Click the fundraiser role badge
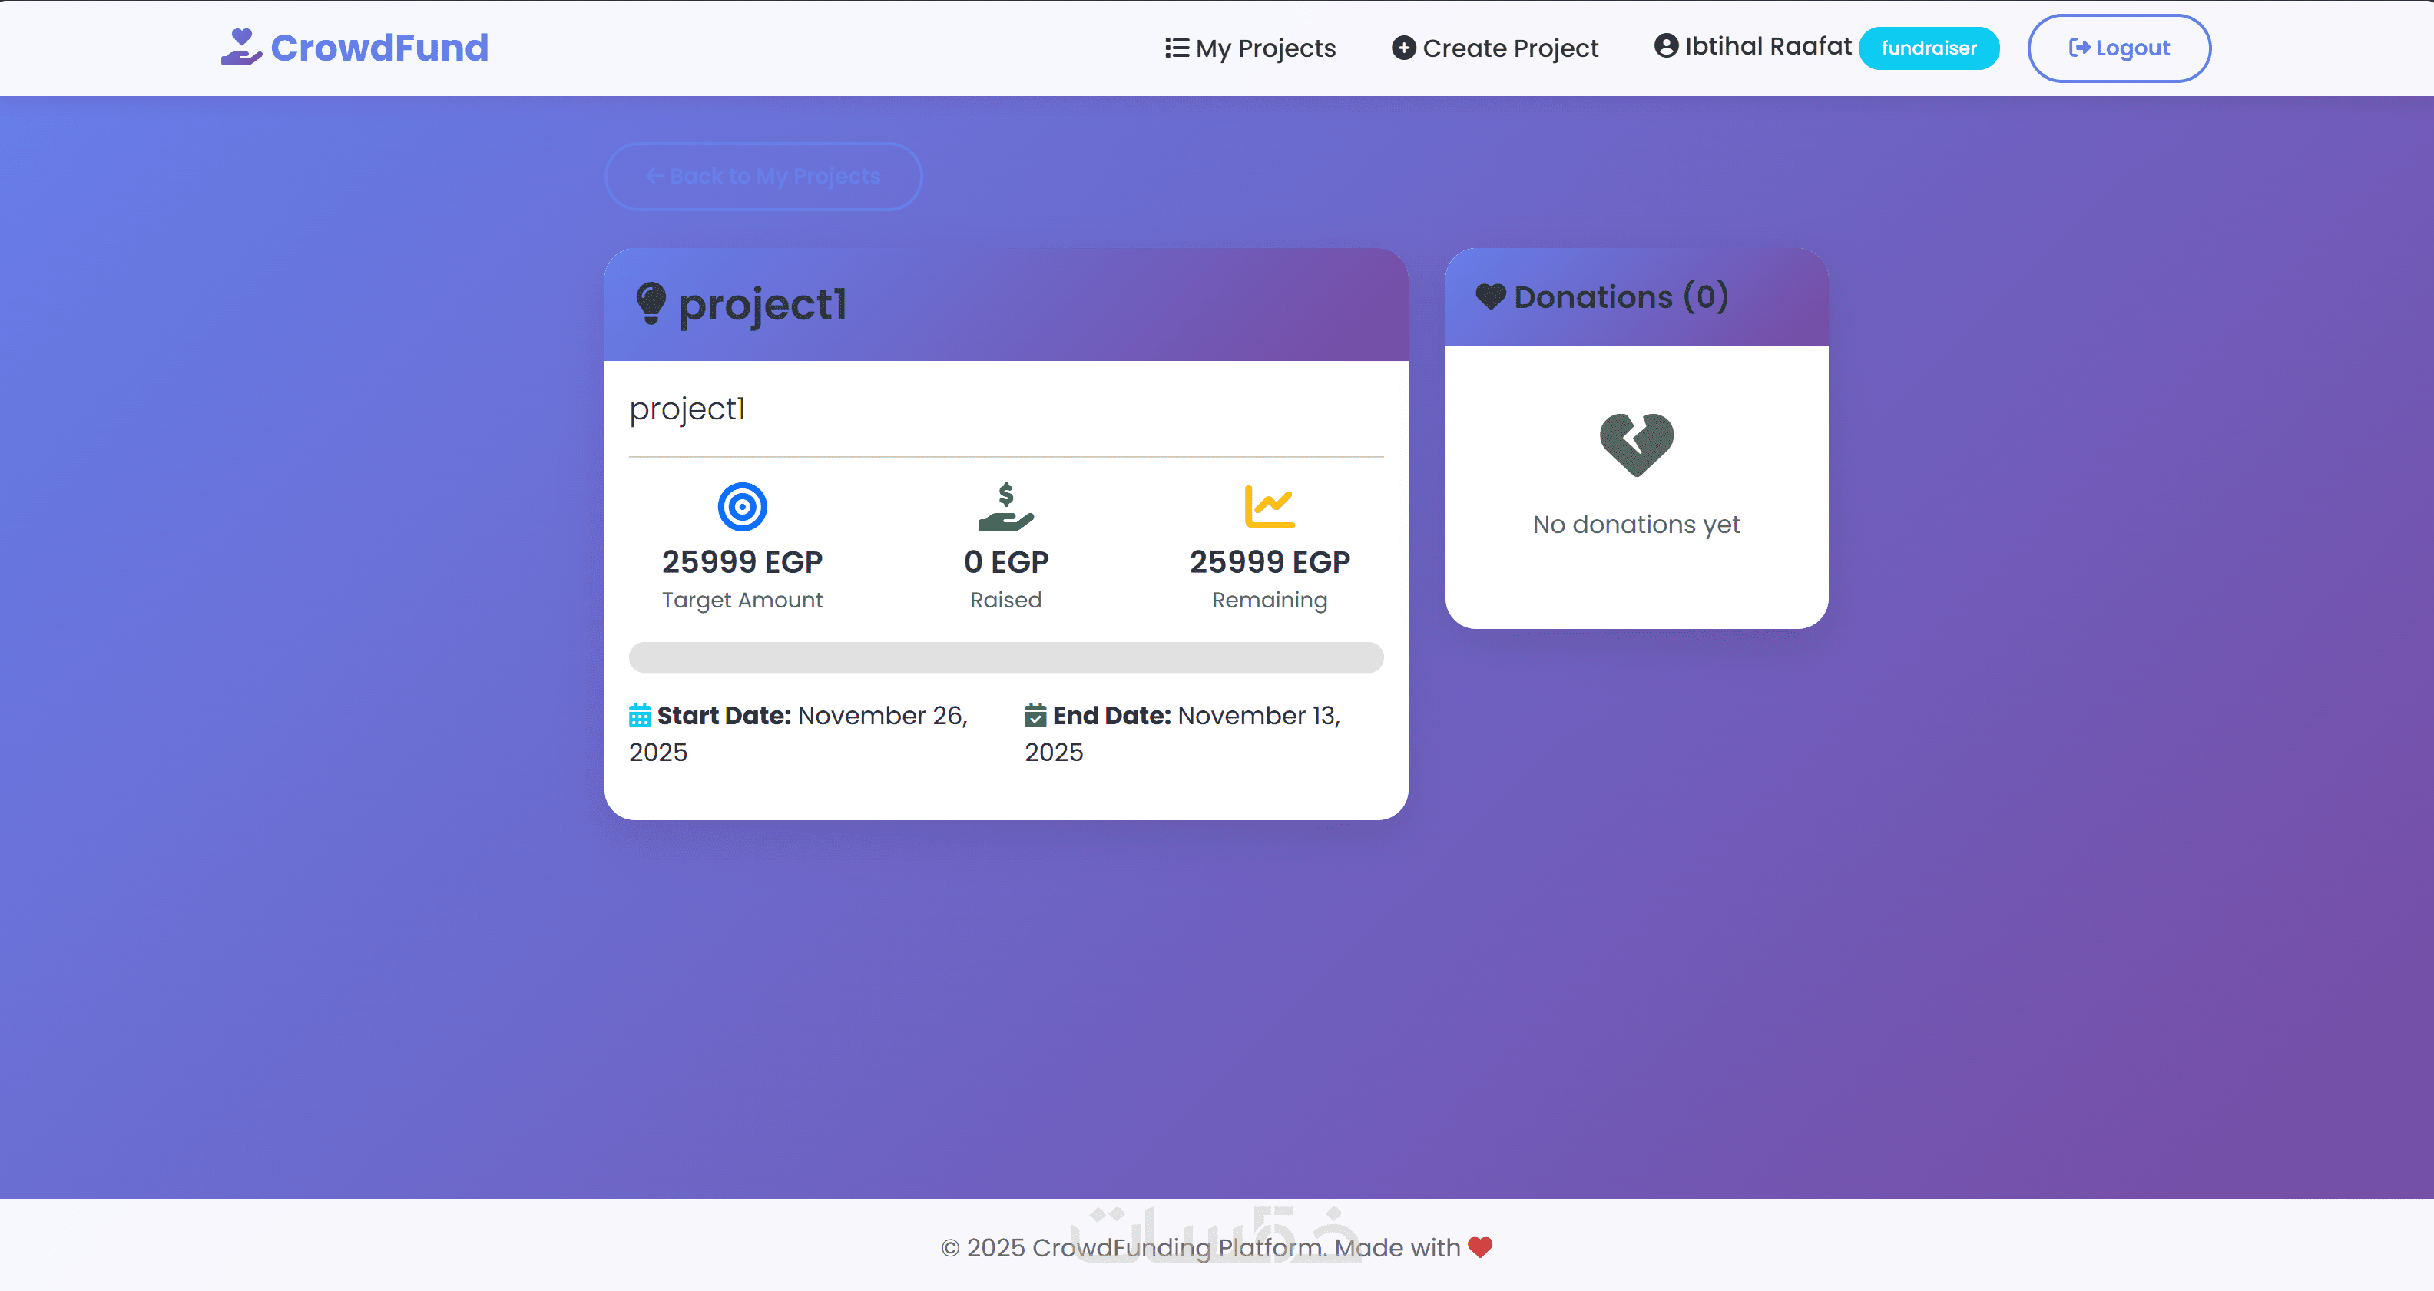The width and height of the screenshot is (2434, 1291). (1928, 48)
